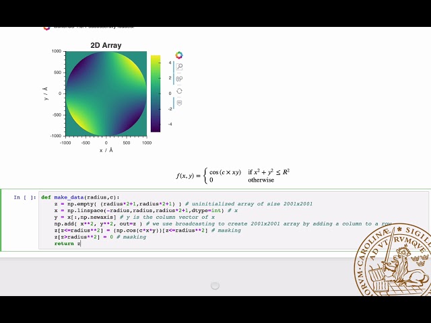The height and width of the screenshot is (323, 431).
Task: Click the "z = np.empty(" code line
Action: tap(183, 204)
